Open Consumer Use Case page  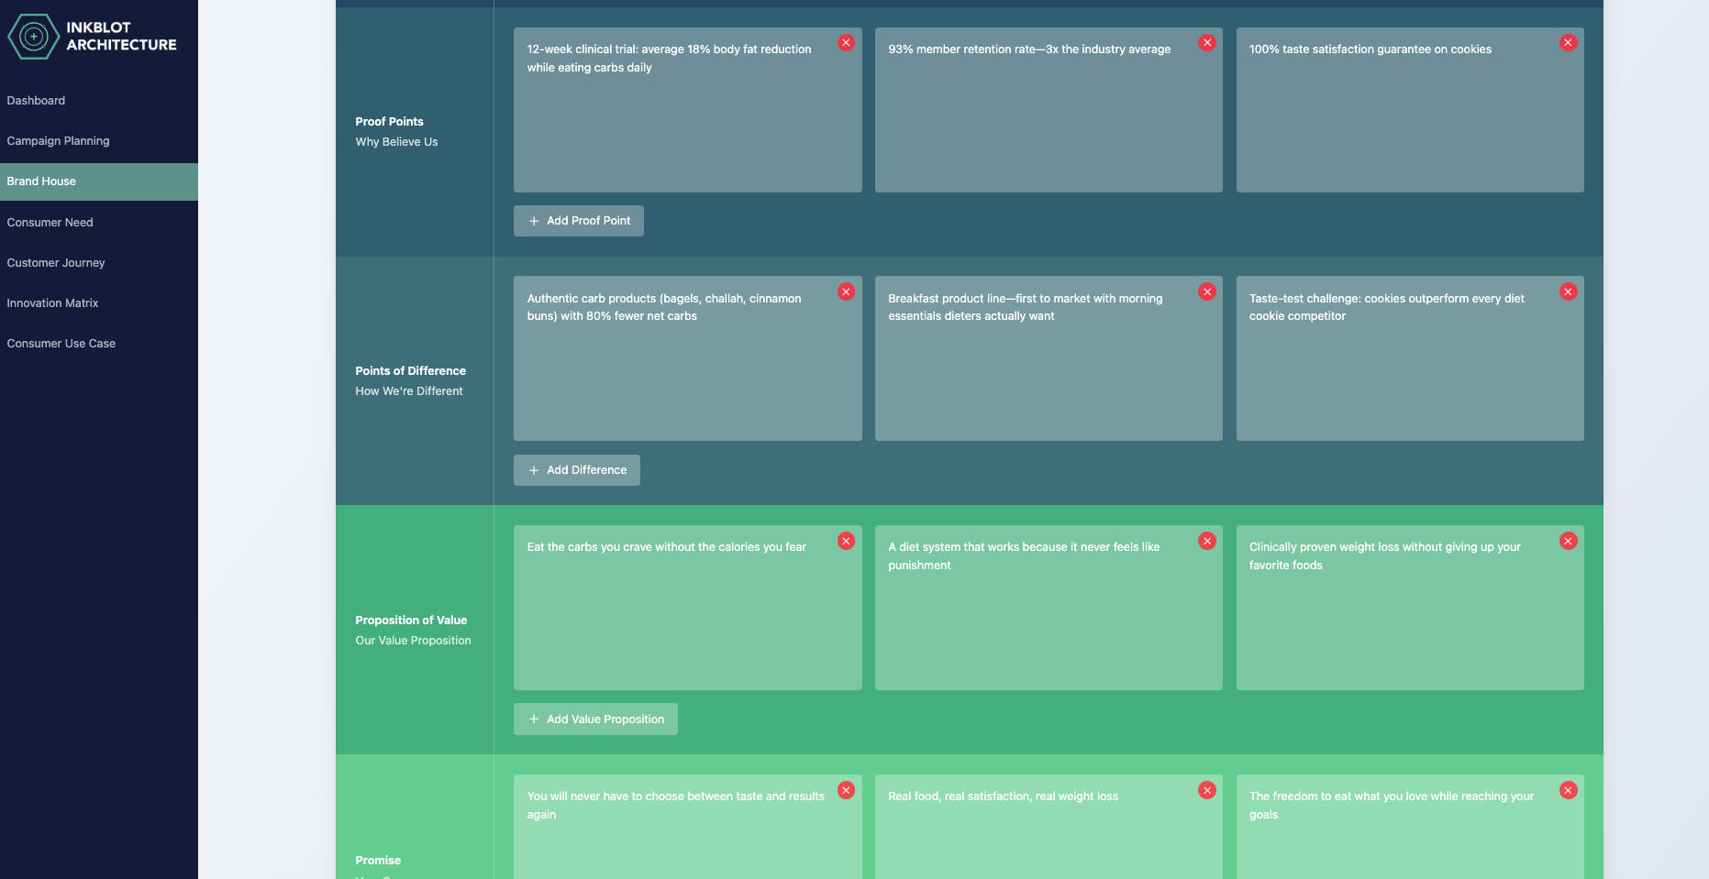[x=61, y=344]
